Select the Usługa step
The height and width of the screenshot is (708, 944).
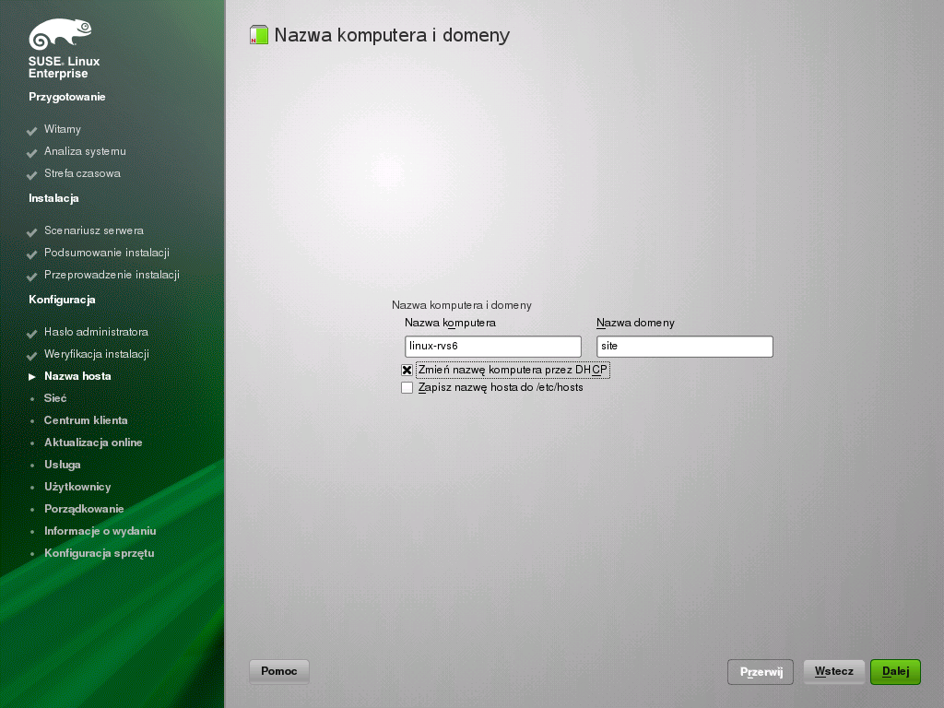point(62,465)
